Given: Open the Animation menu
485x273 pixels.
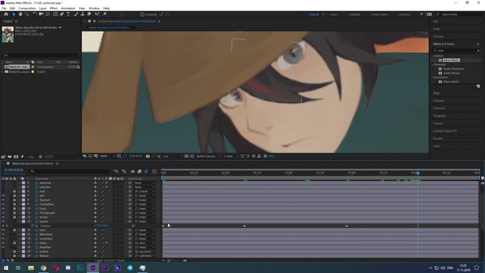Looking at the screenshot, I should click(68, 8).
